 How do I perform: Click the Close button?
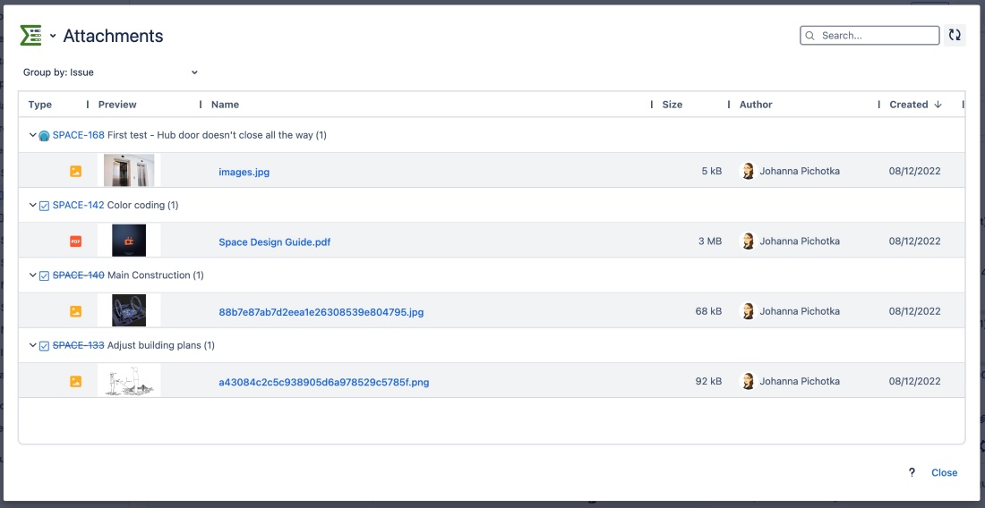tap(944, 473)
